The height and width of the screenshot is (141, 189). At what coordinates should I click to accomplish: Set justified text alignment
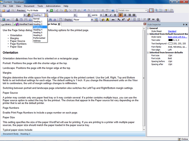point(134,15)
